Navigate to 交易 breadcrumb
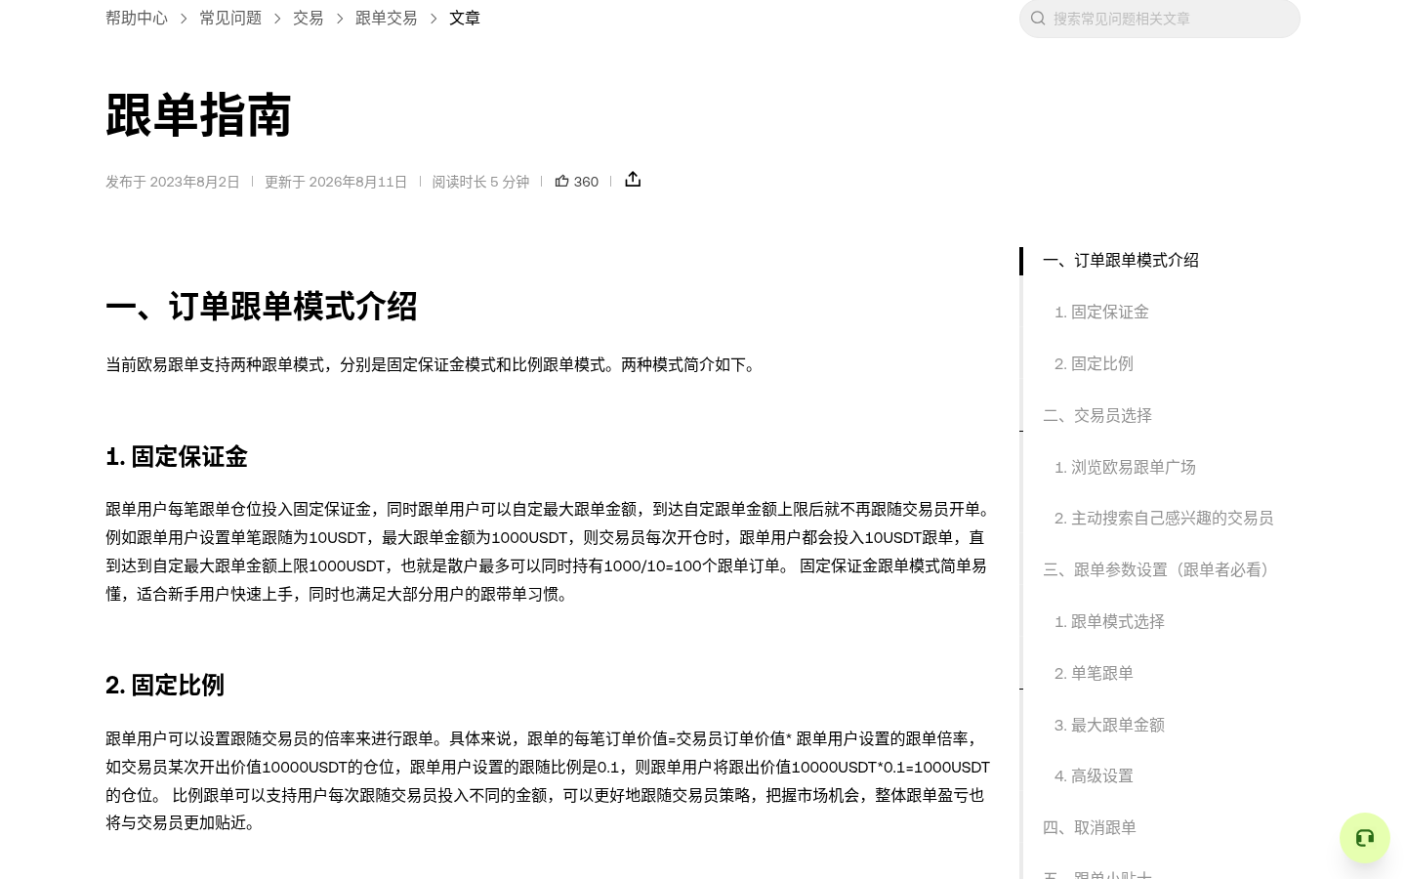This screenshot has width=1406, height=879. (x=309, y=18)
